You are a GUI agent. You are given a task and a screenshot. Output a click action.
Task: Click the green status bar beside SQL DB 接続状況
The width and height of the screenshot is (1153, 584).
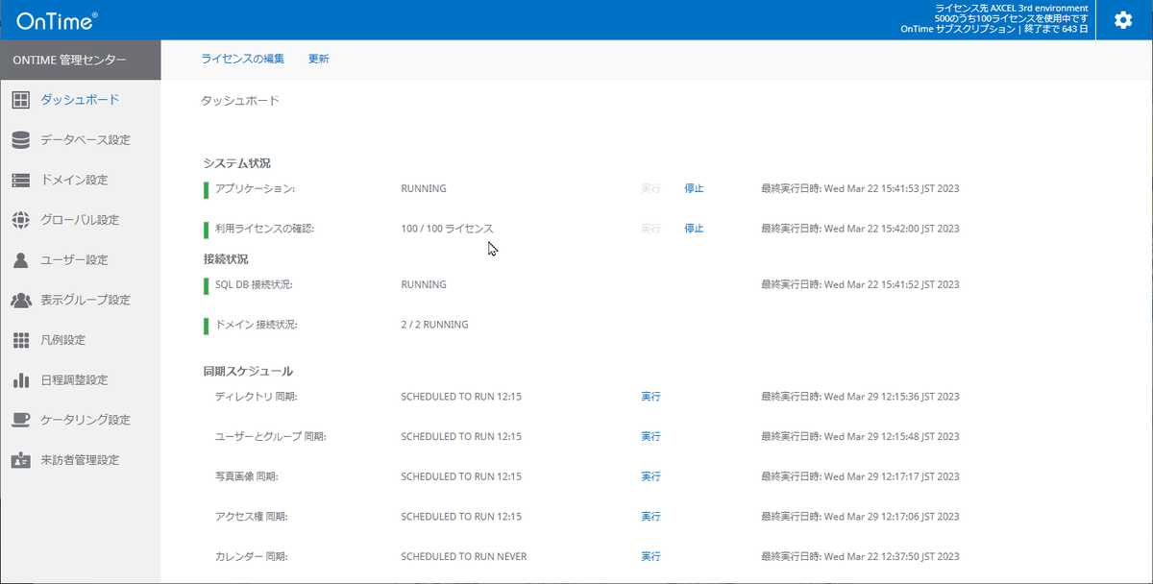206,285
